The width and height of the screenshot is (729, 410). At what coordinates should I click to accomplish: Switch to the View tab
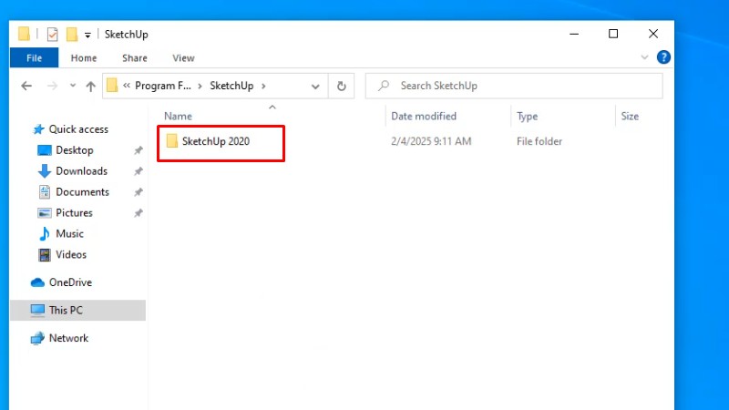point(183,57)
